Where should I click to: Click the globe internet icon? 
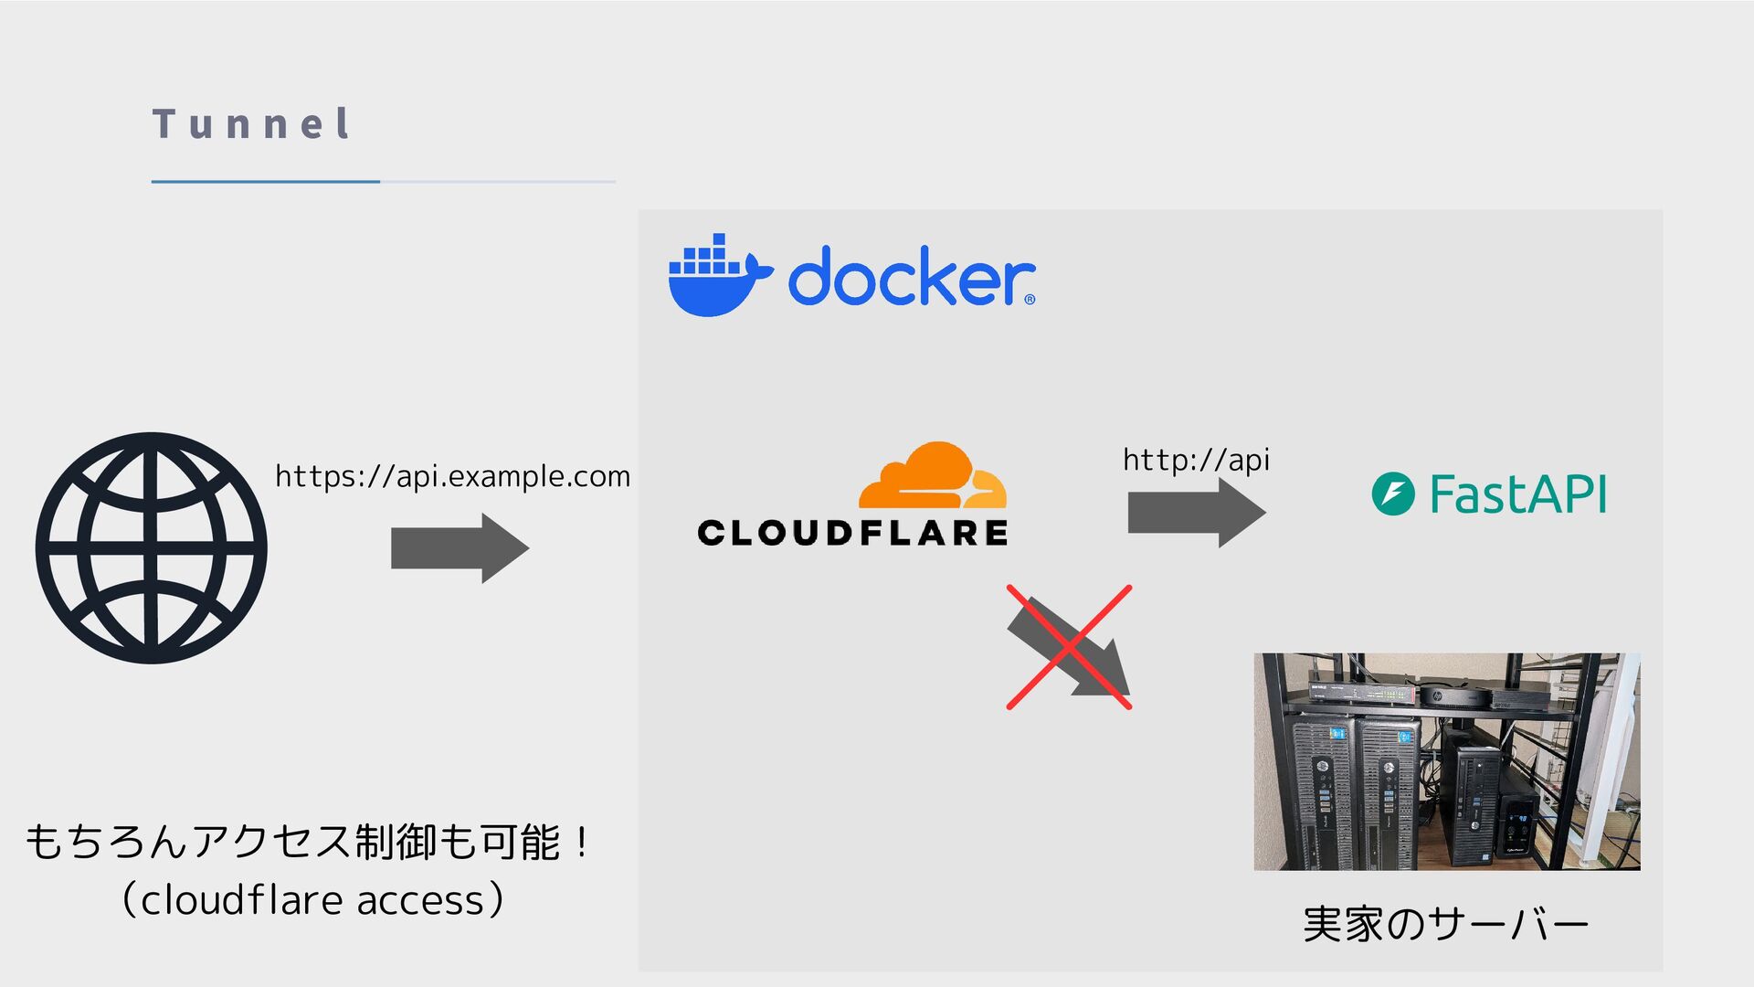[x=152, y=548]
